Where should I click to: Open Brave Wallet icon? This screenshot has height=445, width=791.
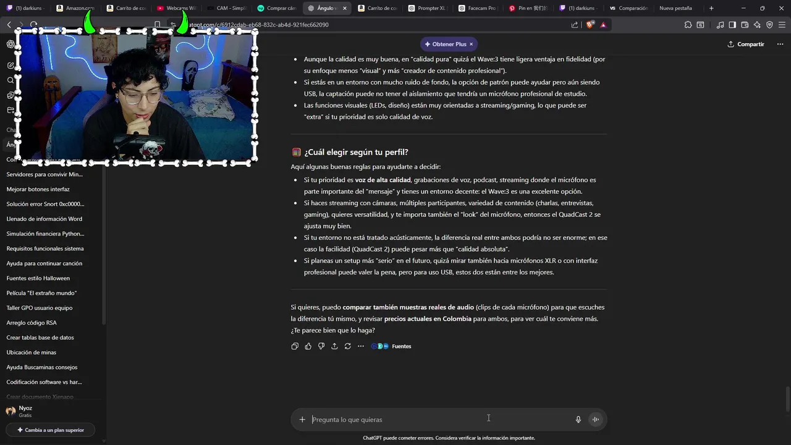(745, 25)
